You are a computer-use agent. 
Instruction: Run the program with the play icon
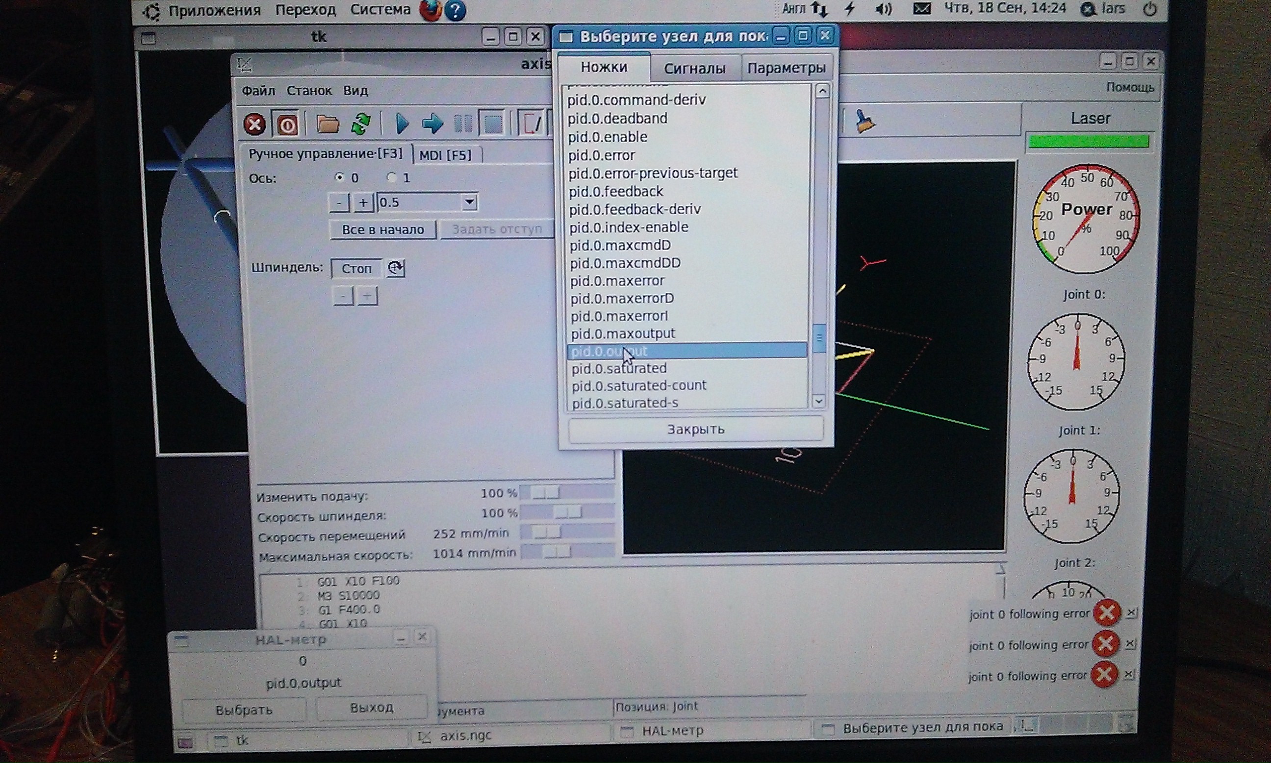point(402,124)
